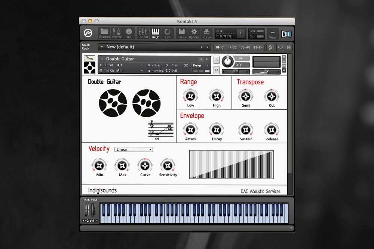
Task: Click the Double Guitar instrument icon
Action: [x=89, y=68]
